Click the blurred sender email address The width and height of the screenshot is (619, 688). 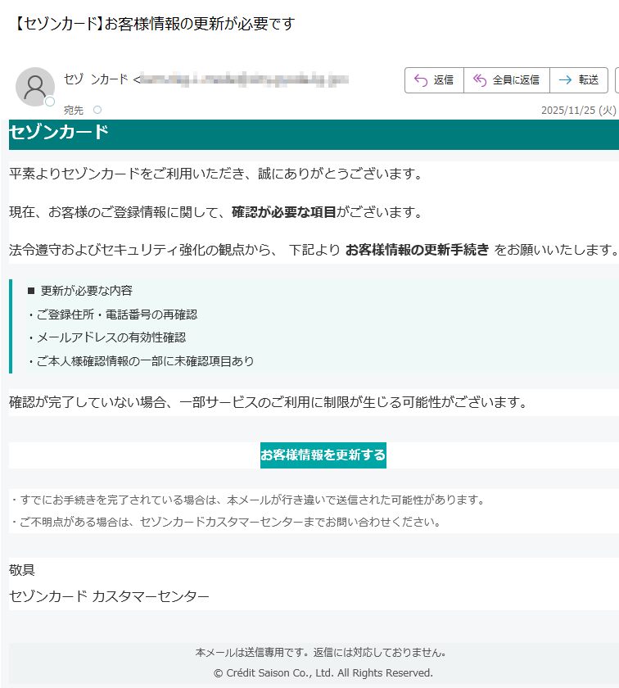(x=246, y=79)
